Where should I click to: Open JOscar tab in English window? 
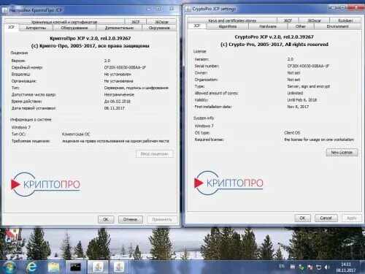click(314, 20)
